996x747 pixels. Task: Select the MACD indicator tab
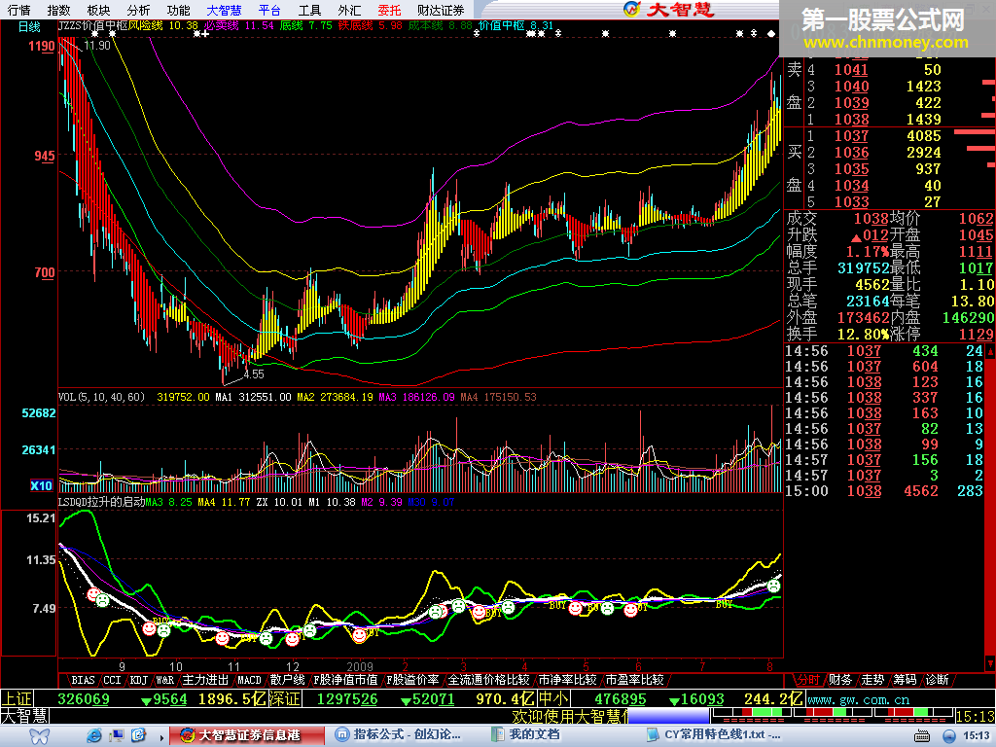249,680
